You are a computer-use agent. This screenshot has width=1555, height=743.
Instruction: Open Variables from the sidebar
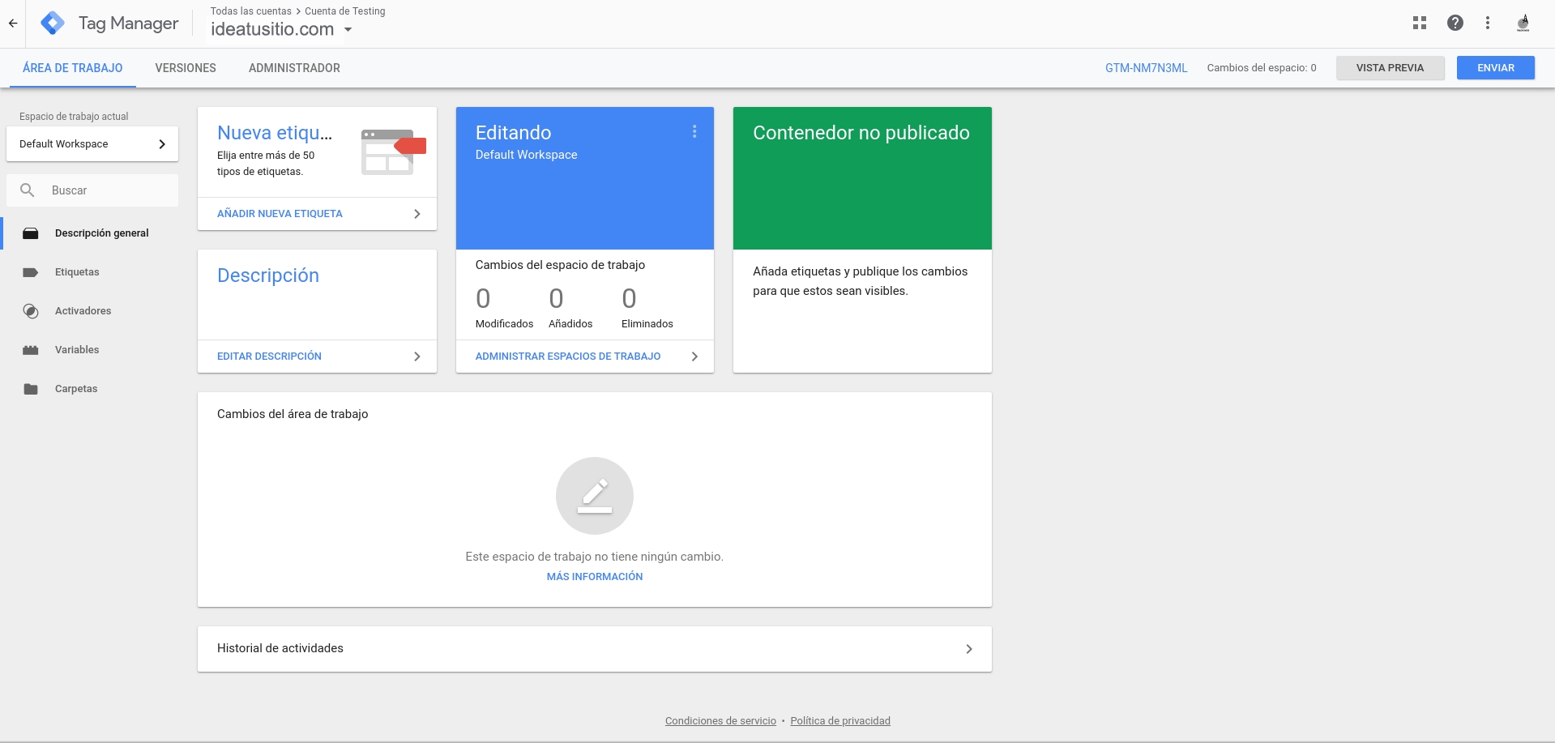pyautogui.click(x=77, y=350)
